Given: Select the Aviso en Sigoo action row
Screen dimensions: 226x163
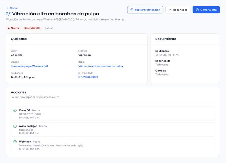Looking at the screenshot, I should click(x=113, y=129).
